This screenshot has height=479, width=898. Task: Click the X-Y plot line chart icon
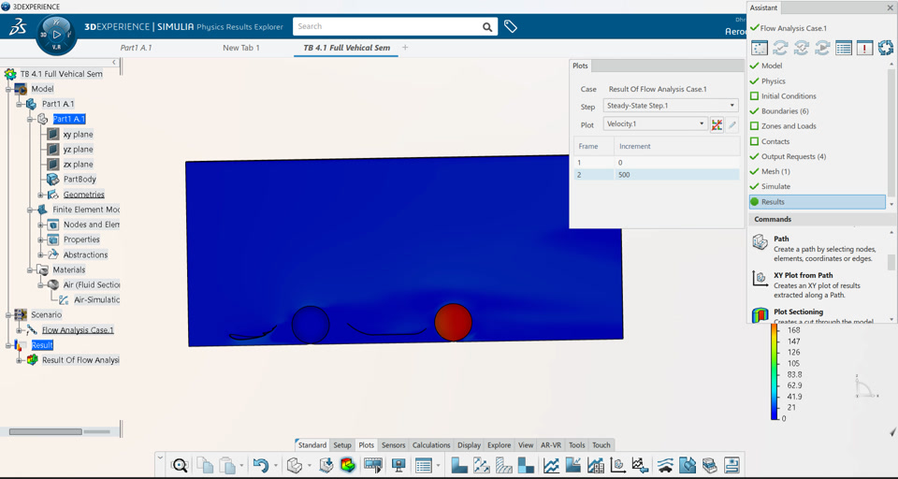click(x=552, y=465)
